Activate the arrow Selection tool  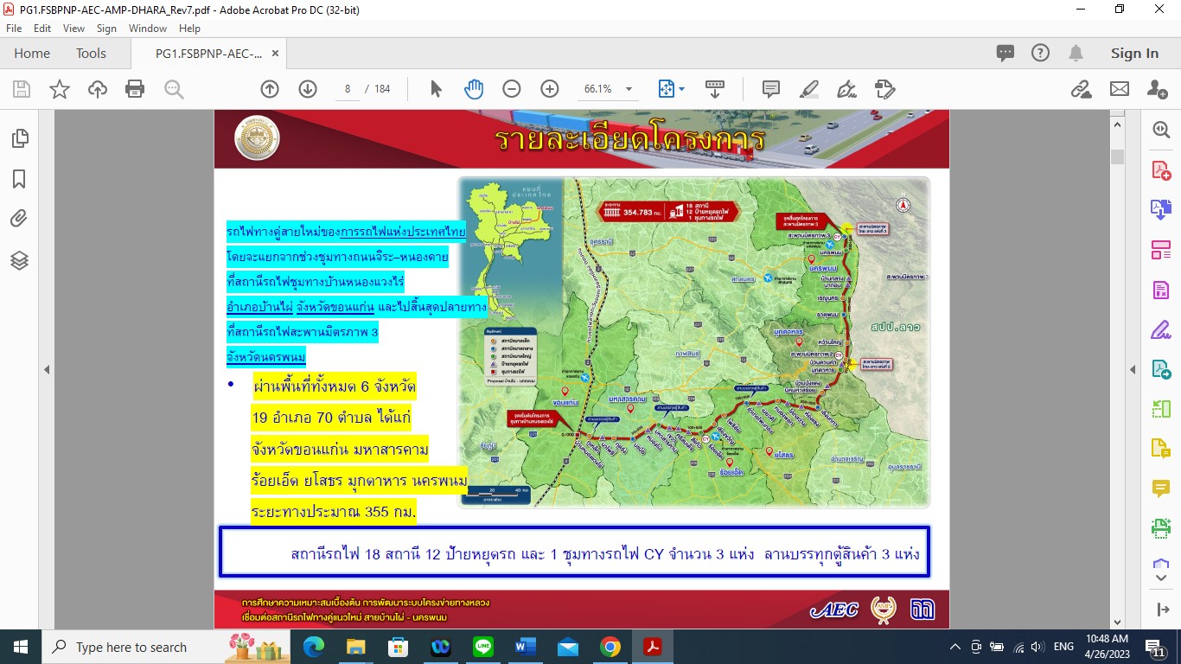(436, 89)
